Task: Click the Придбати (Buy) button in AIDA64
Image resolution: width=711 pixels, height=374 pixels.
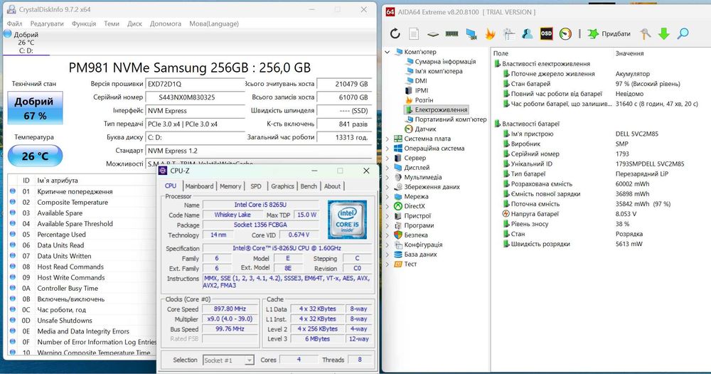Action: (609, 33)
